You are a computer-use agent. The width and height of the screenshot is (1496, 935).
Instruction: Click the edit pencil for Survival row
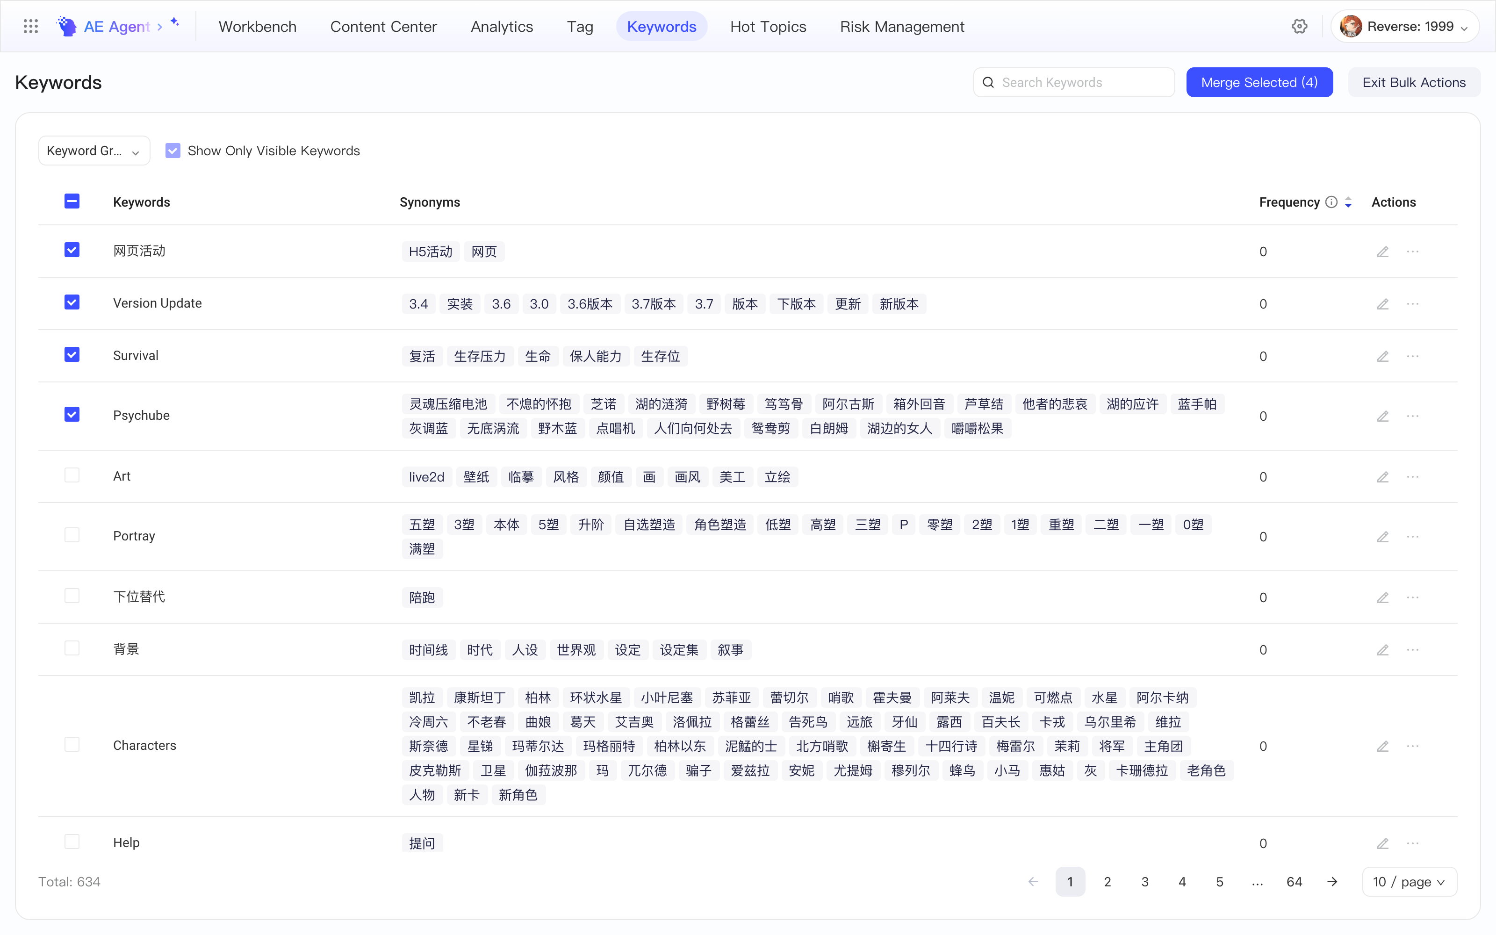tap(1383, 356)
